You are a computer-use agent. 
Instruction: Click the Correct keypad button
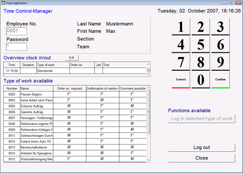[x=181, y=80]
